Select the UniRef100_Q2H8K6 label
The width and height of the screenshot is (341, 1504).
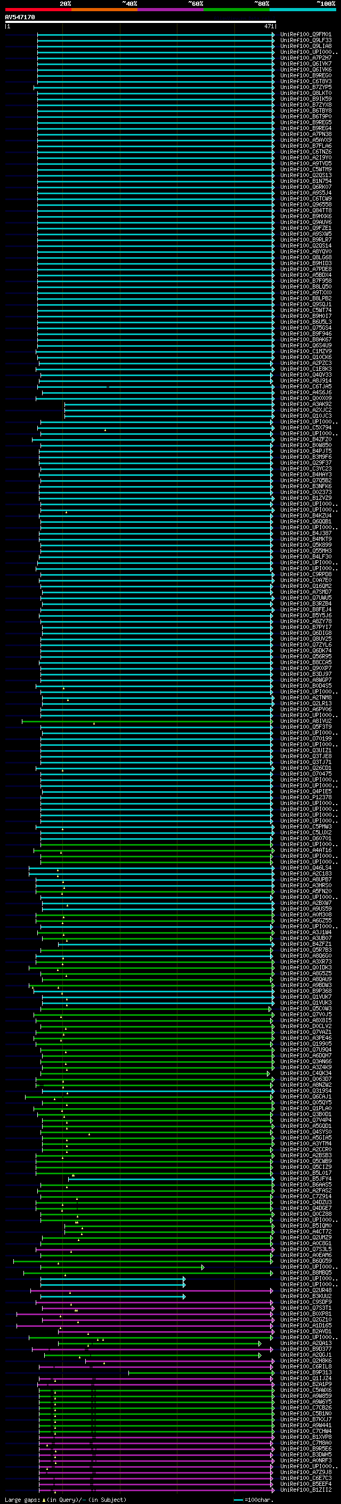click(x=305, y=1360)
